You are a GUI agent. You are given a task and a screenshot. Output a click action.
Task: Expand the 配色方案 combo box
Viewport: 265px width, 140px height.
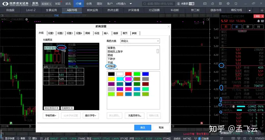coord(140,41)
